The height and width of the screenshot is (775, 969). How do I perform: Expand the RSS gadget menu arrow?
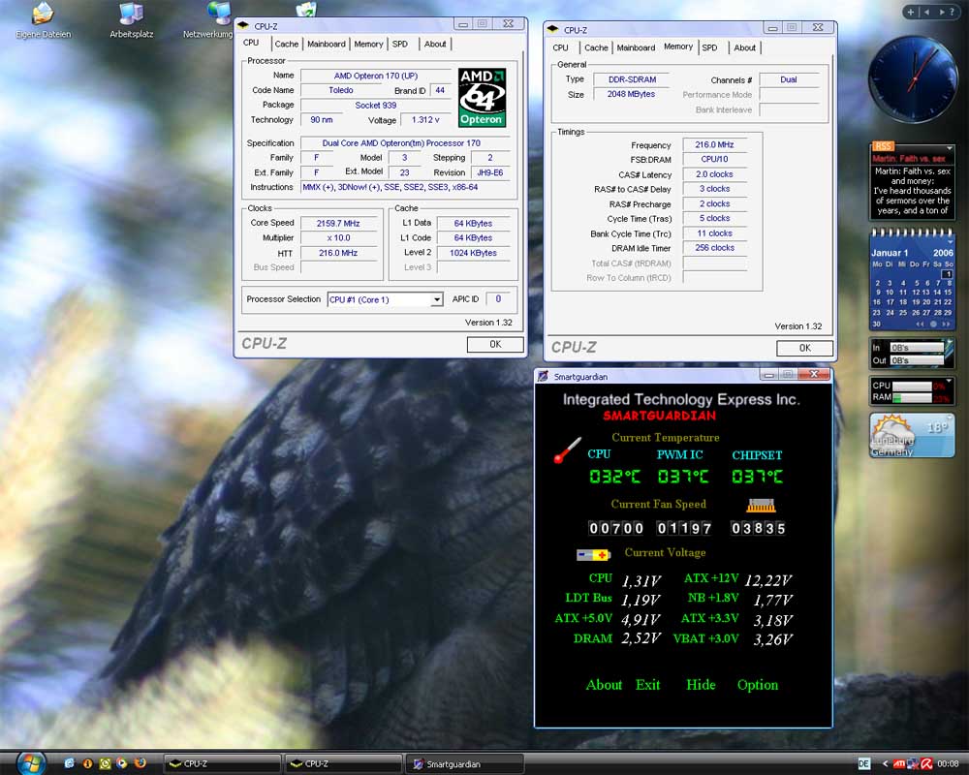949,147
